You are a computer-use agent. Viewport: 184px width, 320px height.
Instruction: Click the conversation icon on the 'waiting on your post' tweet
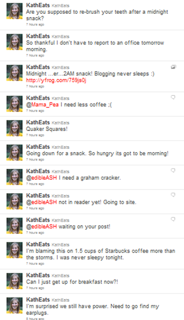[173, 219]
